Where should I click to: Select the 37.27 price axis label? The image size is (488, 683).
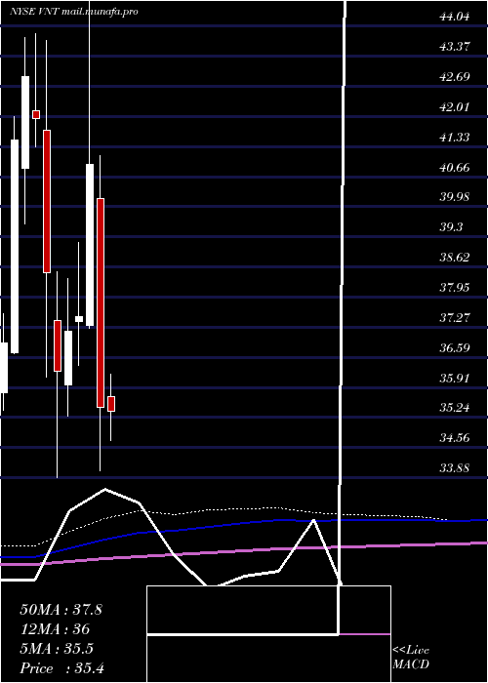[x=455, y=317]
